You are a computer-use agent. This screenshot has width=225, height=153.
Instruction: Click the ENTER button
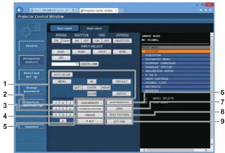click(x=92, y=87)
